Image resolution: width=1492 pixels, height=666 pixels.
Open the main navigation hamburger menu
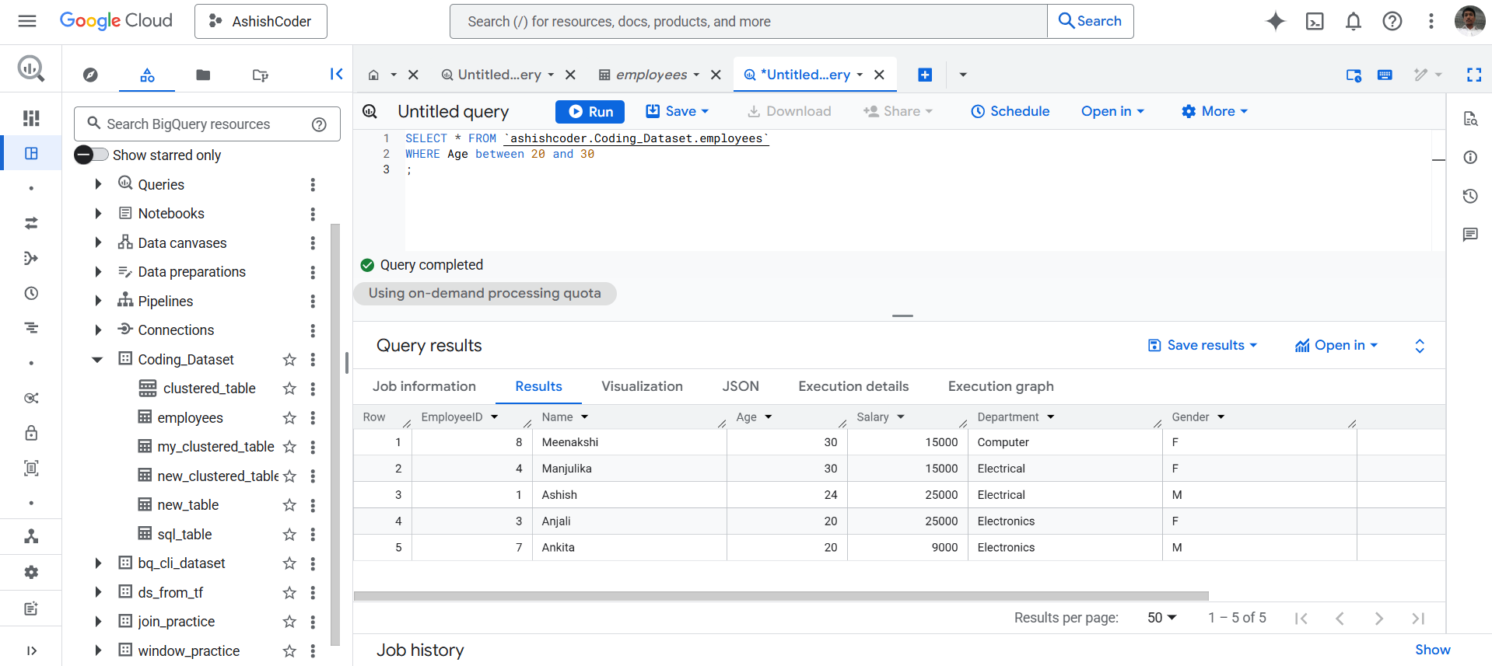pos(27,21)
